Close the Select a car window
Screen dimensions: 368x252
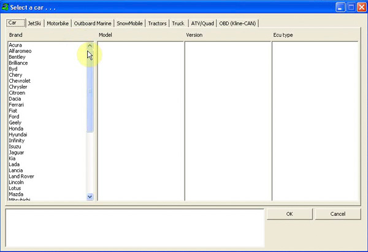pyautogui.click(x=359, y=7)
